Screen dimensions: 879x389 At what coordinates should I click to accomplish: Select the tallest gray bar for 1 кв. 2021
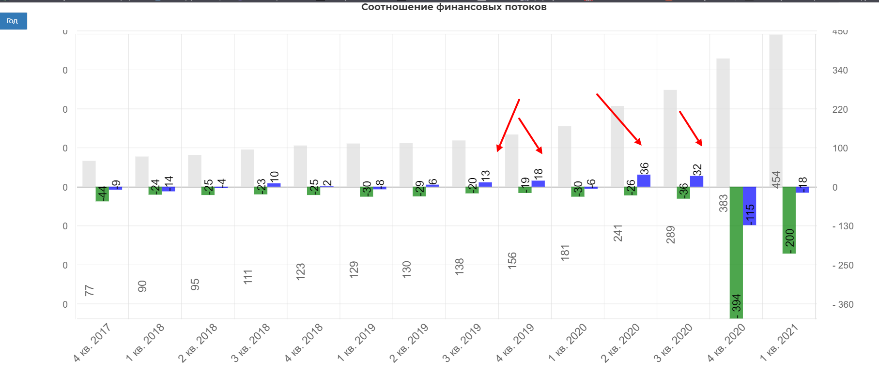pyautogui.click(x=775, y=111)
